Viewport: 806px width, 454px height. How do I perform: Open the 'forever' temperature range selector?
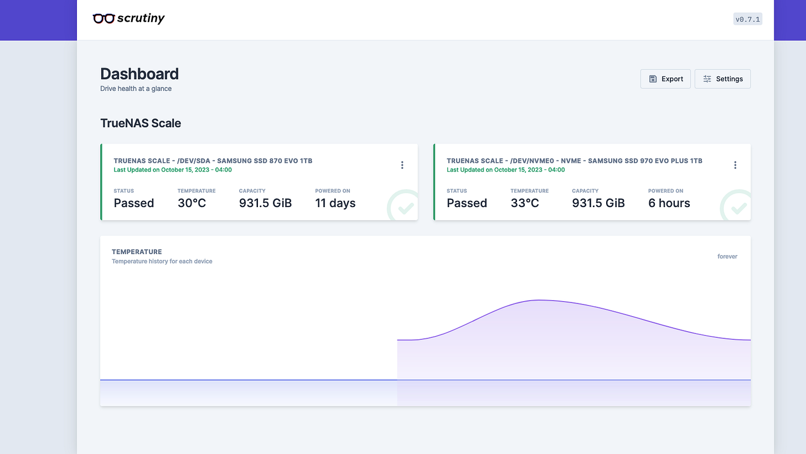727,256
